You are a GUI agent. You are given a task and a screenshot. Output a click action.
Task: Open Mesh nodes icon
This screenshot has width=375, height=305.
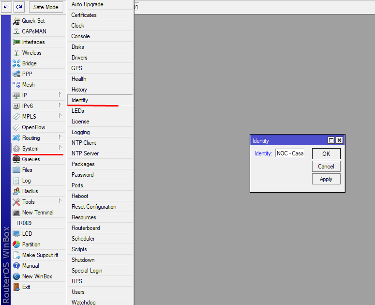click(16, 85)
